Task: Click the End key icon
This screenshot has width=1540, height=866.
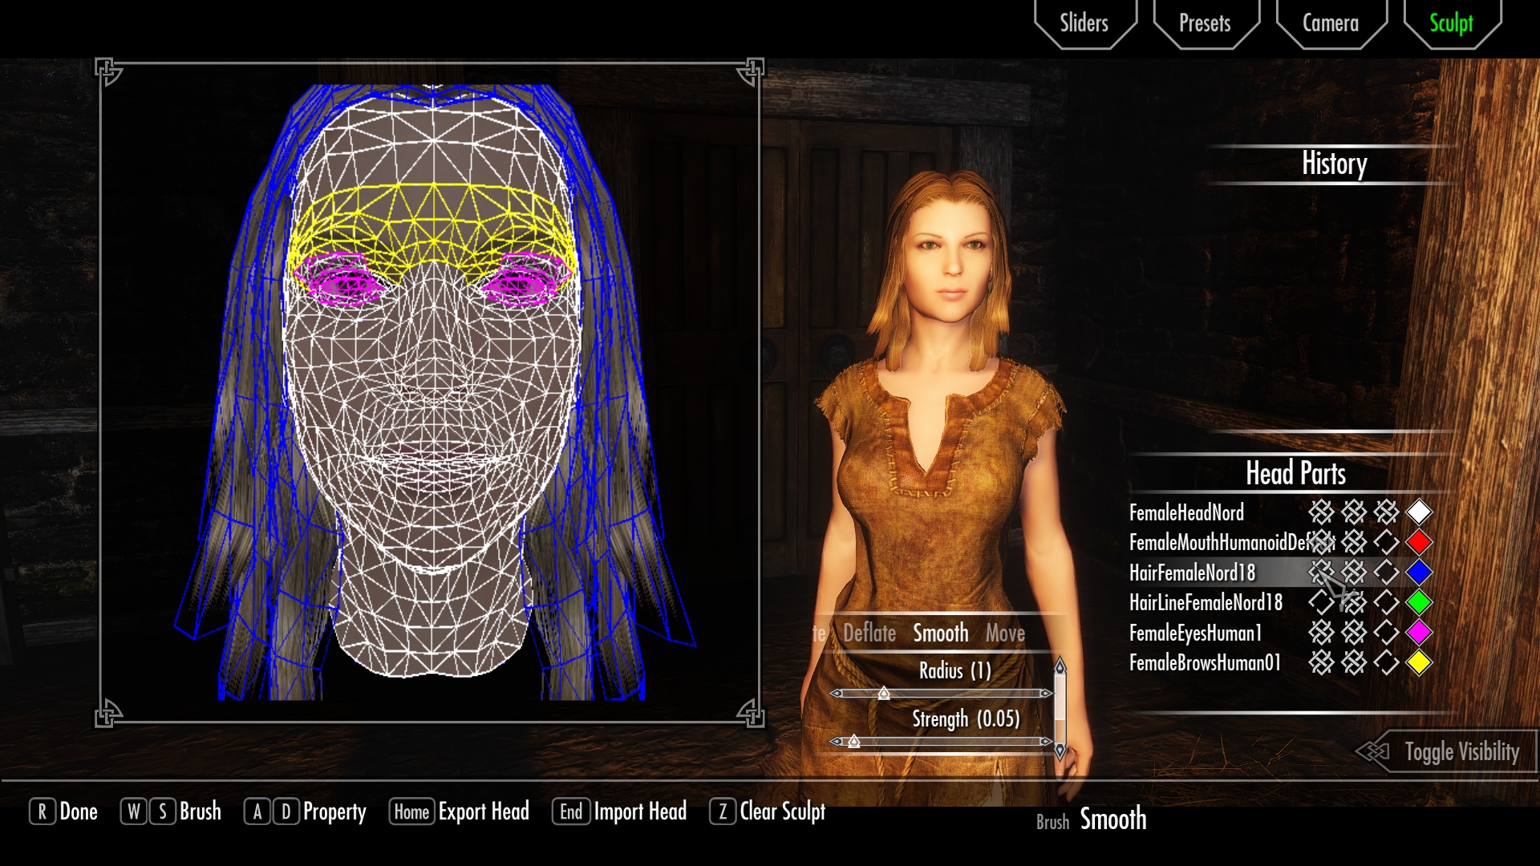Action: click(571, 811)
